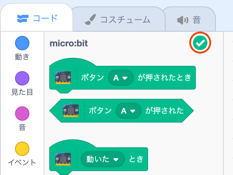Select the magenta 音 category circle

[x=22, y=114]
